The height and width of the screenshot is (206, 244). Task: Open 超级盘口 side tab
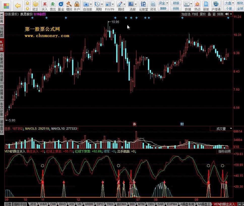[x=2, y=127]
